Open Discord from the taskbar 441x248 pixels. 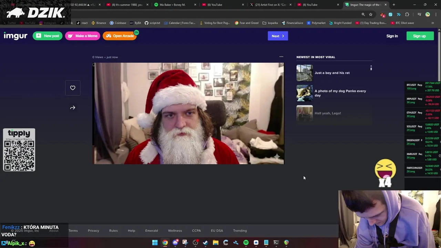tap(175, 243)
